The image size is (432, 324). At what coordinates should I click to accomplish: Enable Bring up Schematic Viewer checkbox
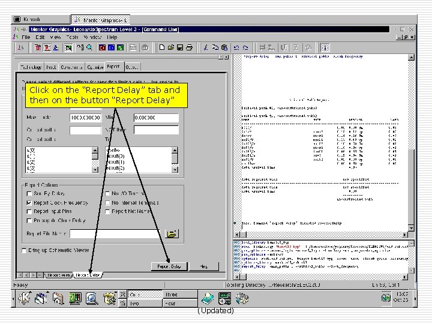point(24,250)
